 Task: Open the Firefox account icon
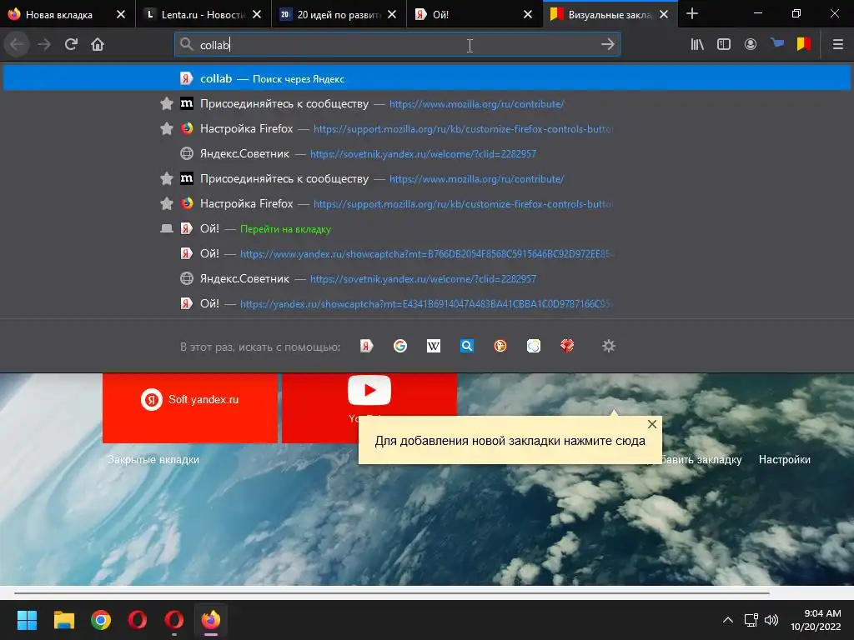[751, 44]
